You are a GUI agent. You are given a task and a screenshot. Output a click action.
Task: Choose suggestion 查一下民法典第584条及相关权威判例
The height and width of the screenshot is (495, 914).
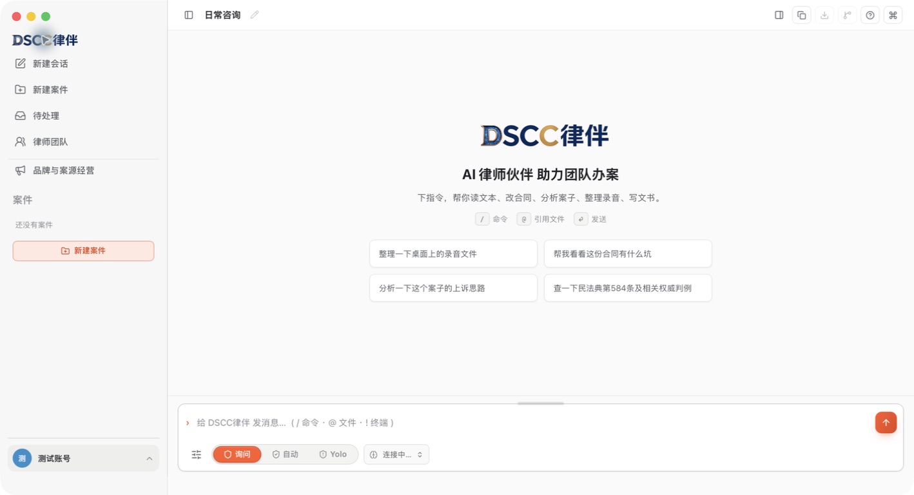628,288
